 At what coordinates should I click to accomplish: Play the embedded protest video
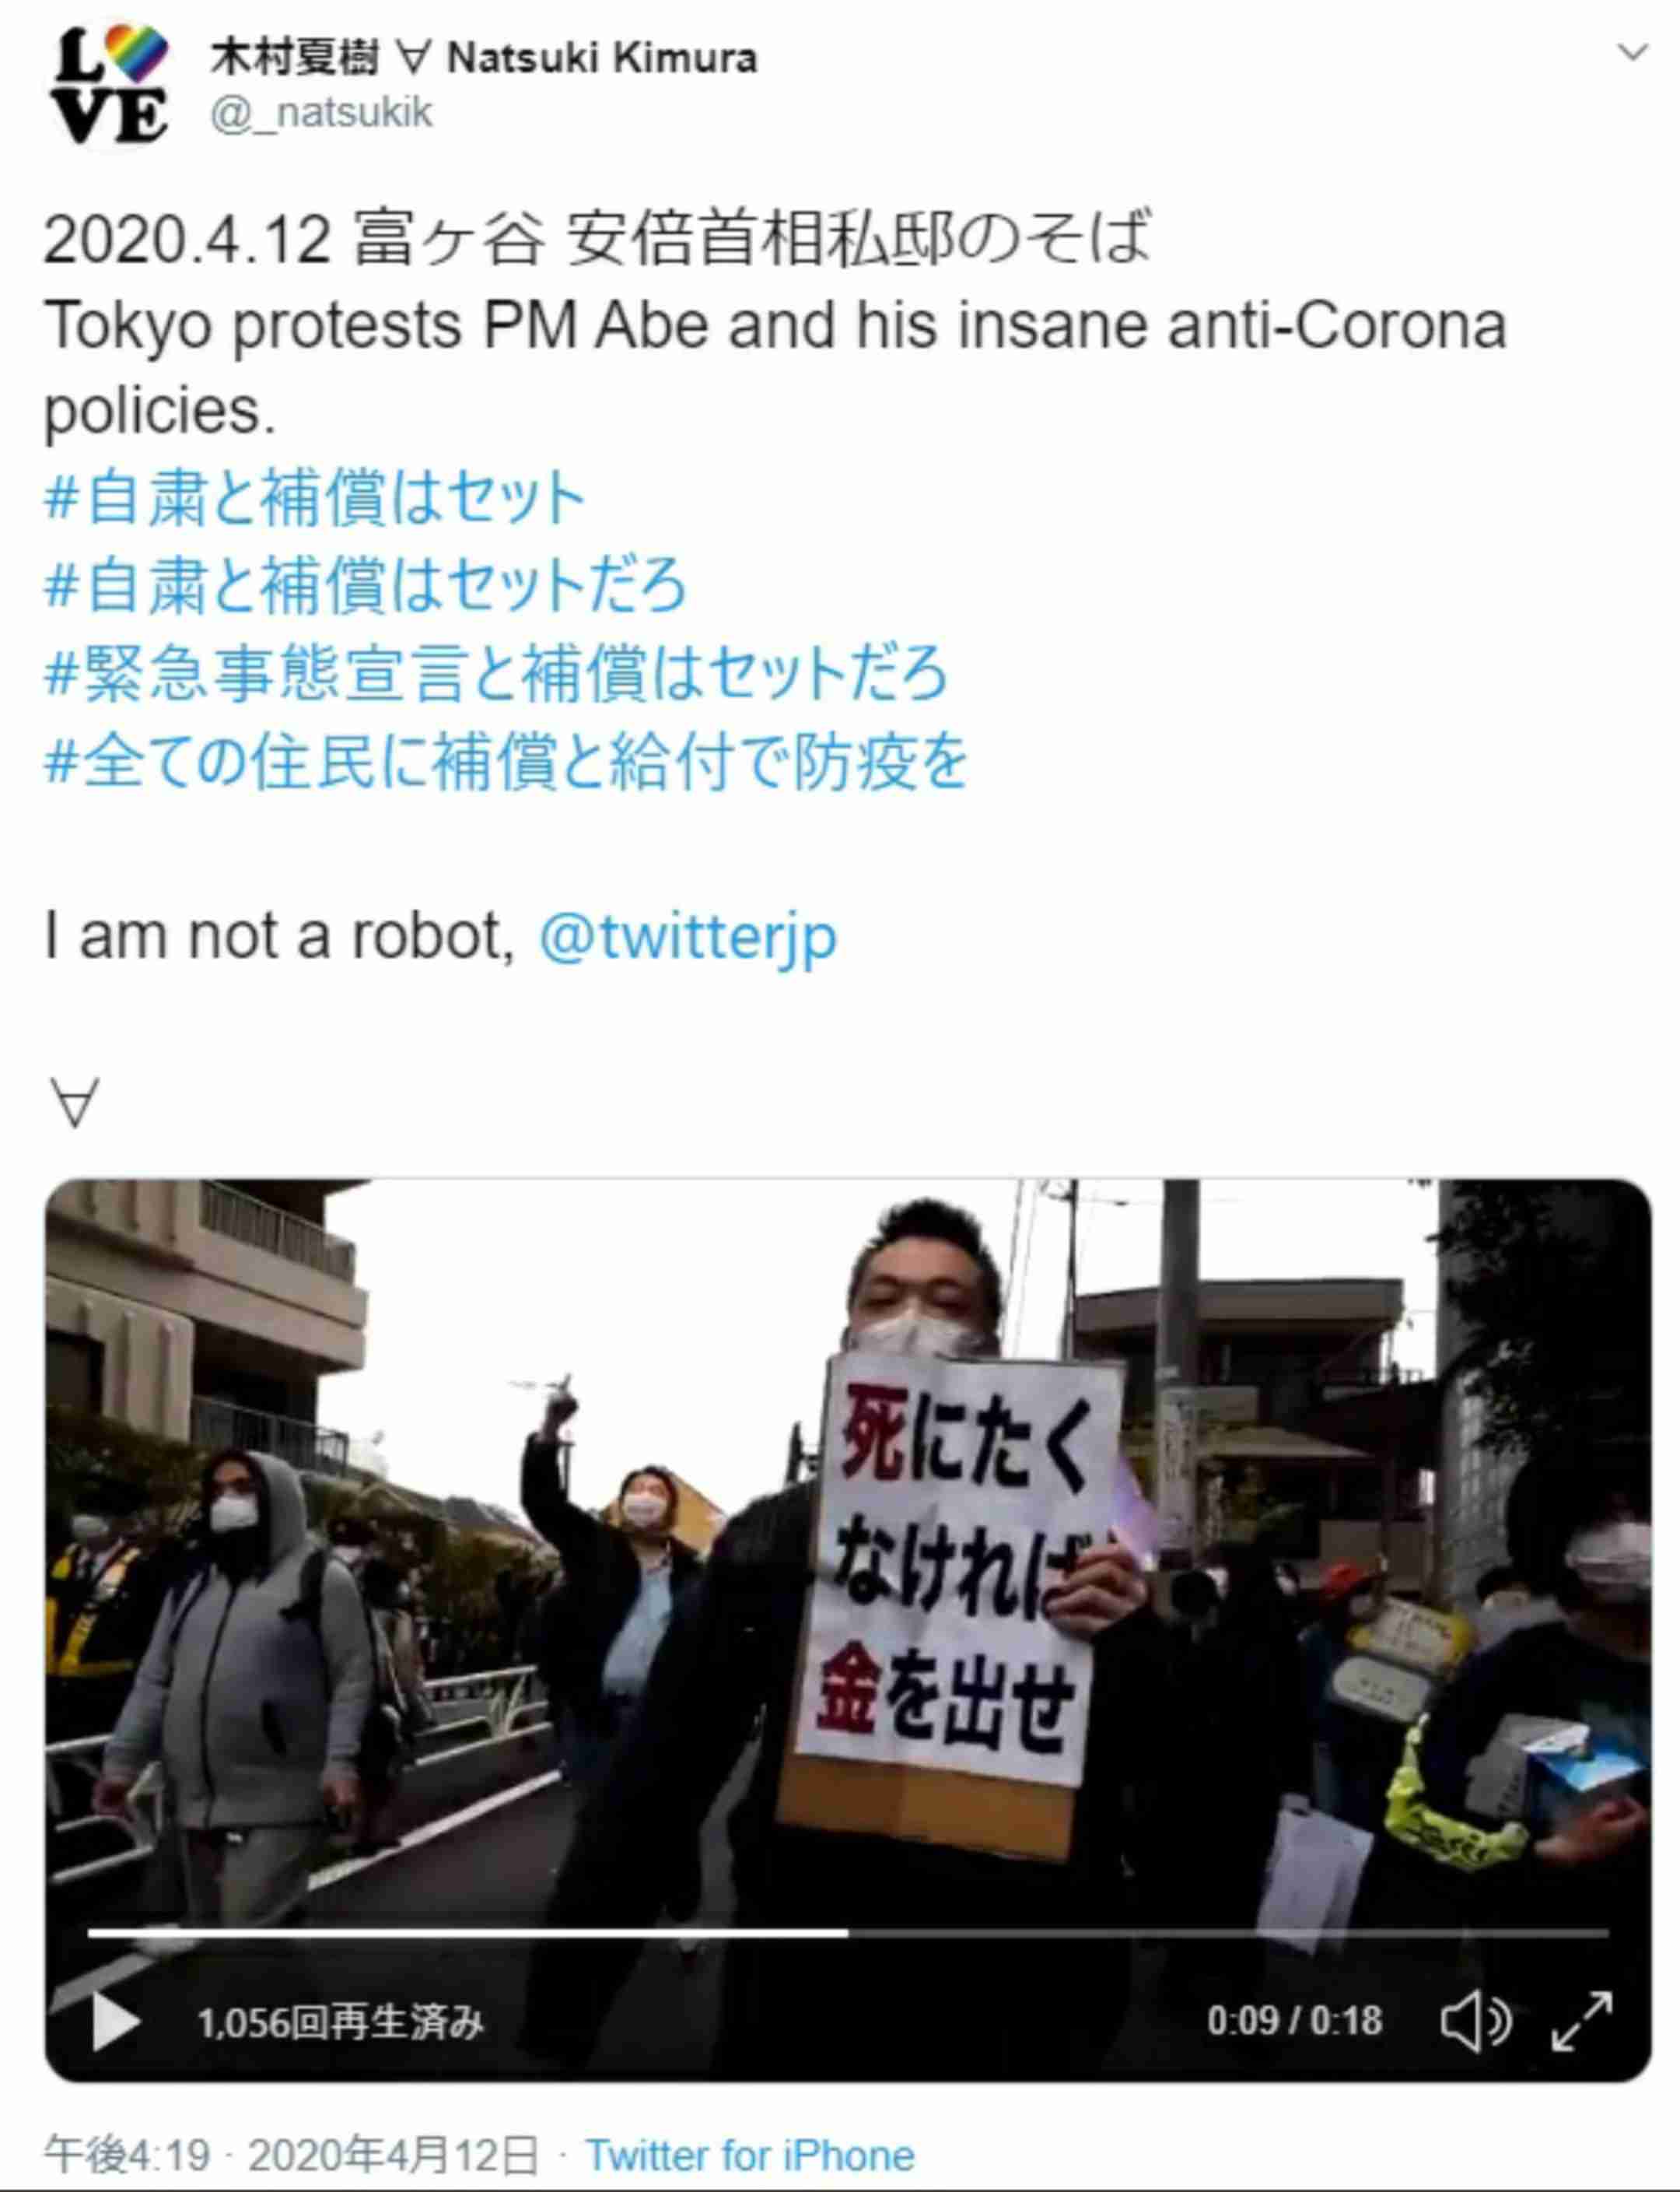[115, 2021]
